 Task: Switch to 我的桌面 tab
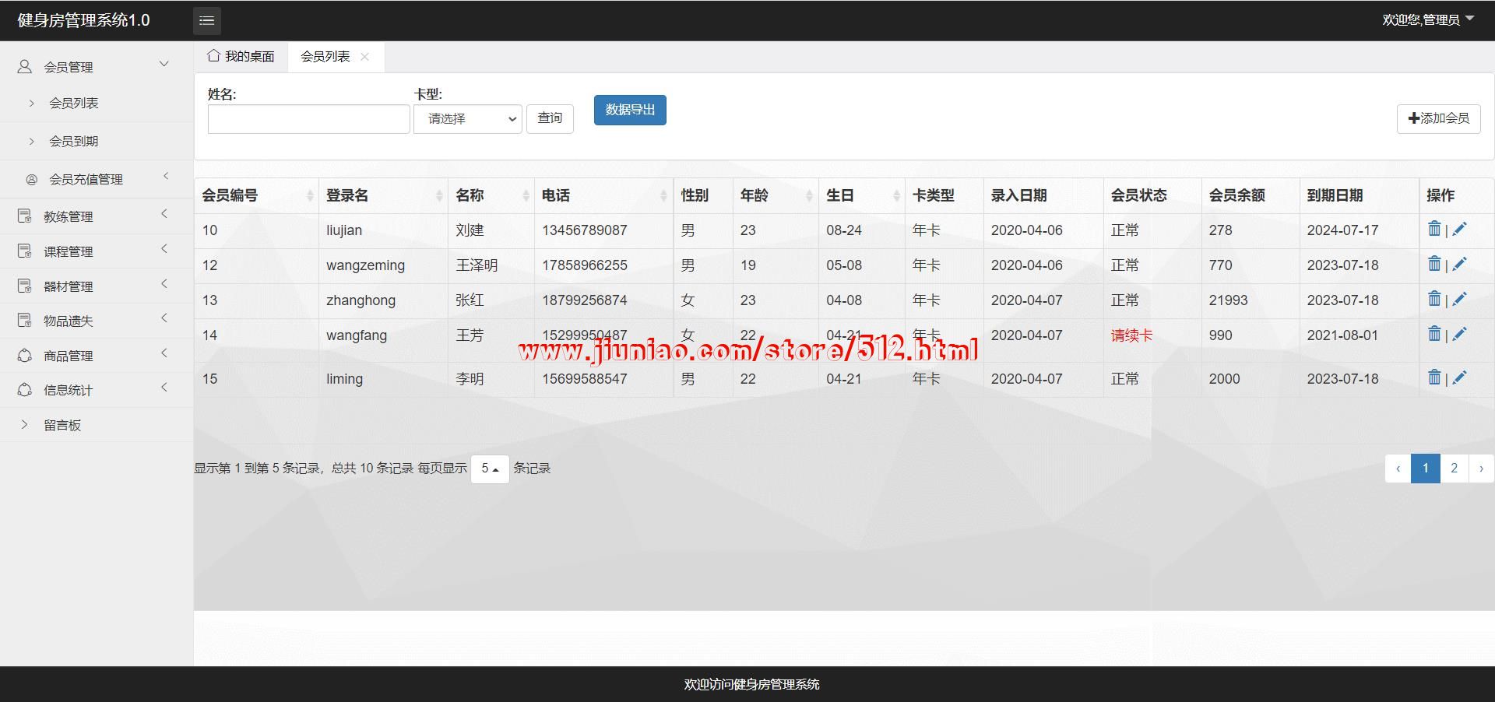[241, 57]
